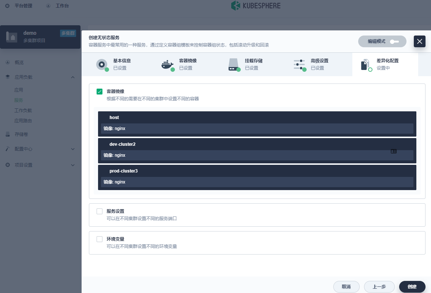
Task: Click the platform management gear icon
Action: point(7,6)
